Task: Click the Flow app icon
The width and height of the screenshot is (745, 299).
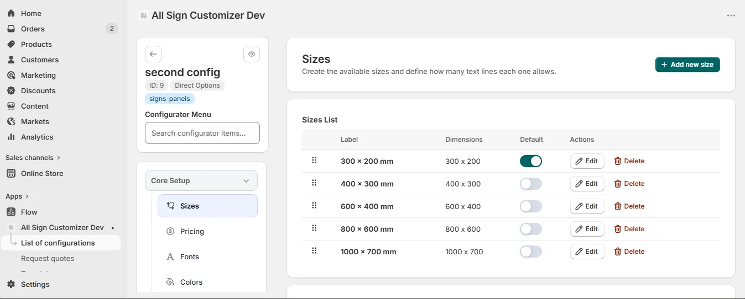Action: click(11, 212)
